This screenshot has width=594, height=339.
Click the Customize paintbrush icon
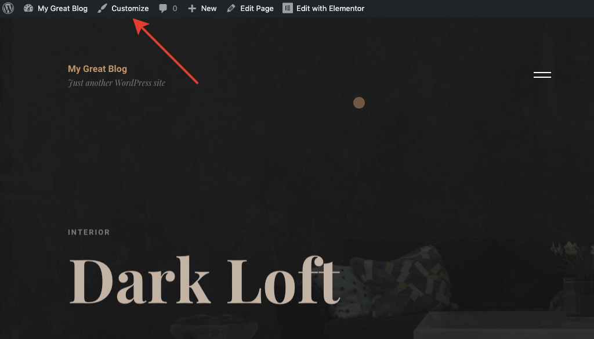(102, 8)
